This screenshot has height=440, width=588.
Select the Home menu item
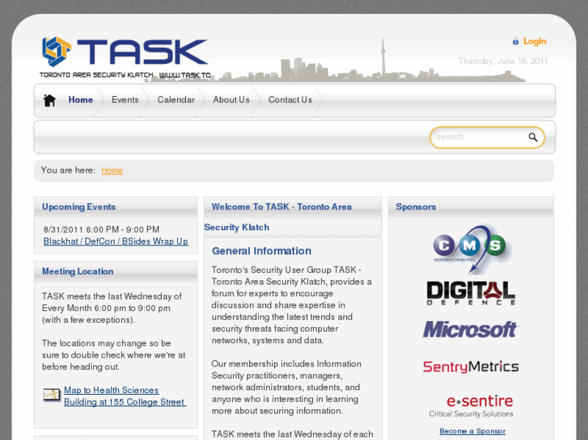tap(81, 99)
